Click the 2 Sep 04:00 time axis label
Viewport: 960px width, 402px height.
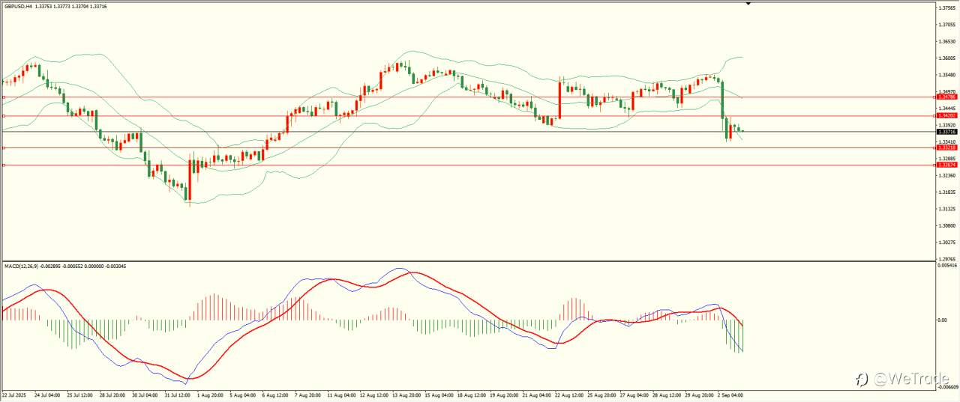pos(729,394)
